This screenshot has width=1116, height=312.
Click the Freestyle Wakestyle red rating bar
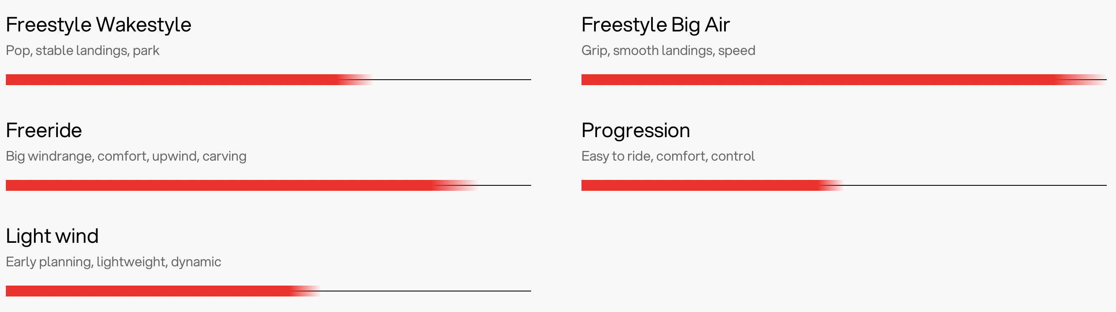click(x=189, y=80)
